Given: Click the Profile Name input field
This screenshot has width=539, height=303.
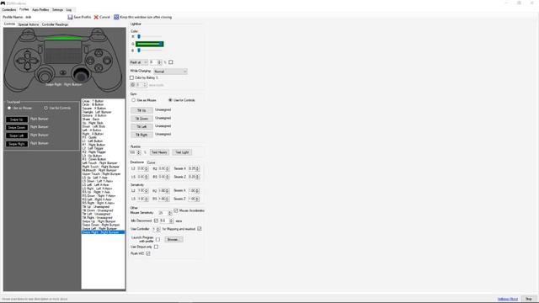Looking at the screenshot, I should [x=45, y=17].
